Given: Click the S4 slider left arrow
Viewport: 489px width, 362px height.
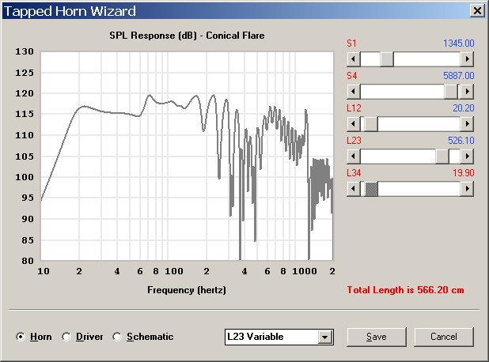Looking at the screenshot, I should (x=354, y=91).
